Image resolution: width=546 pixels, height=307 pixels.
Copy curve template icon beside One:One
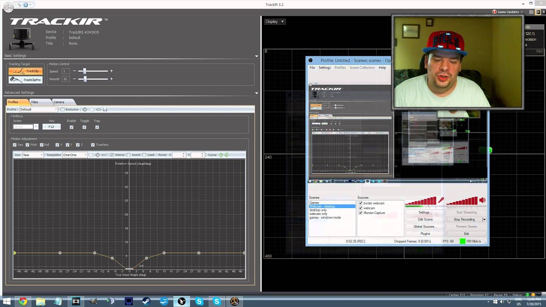pyautogui.click(x=91, y=155)
